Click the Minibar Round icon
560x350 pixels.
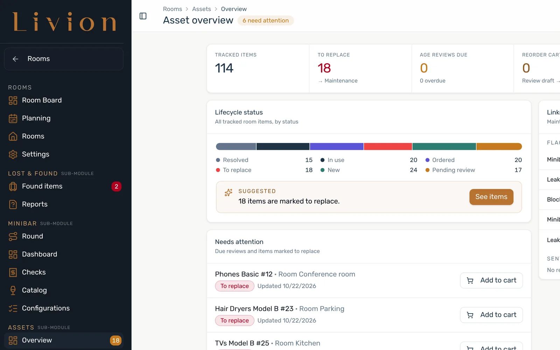(x=13, y=237)
